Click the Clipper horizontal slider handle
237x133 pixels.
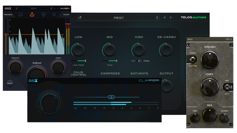(x=111, y=97)
